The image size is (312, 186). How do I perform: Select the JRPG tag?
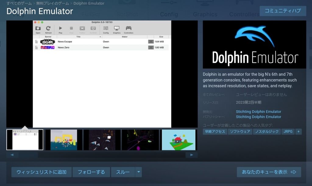tap(288, 132)
